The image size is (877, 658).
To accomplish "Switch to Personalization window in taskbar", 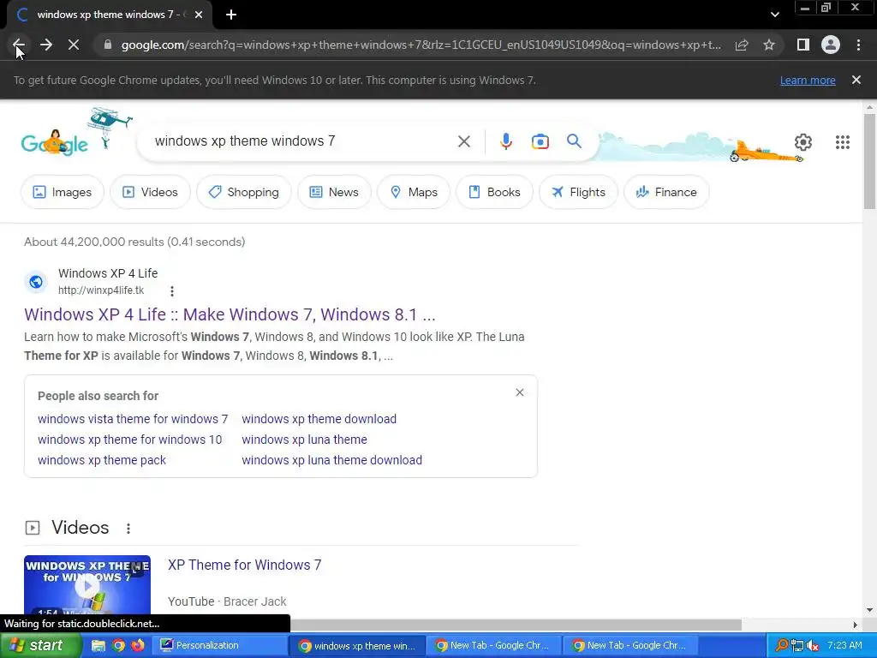I will click(x=220, y=646).
